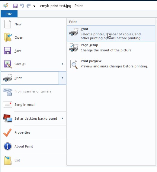The width and height of the screenshot is (157, 172).
Task: Select the Print entry label in left menu
Action: (18, 78)
